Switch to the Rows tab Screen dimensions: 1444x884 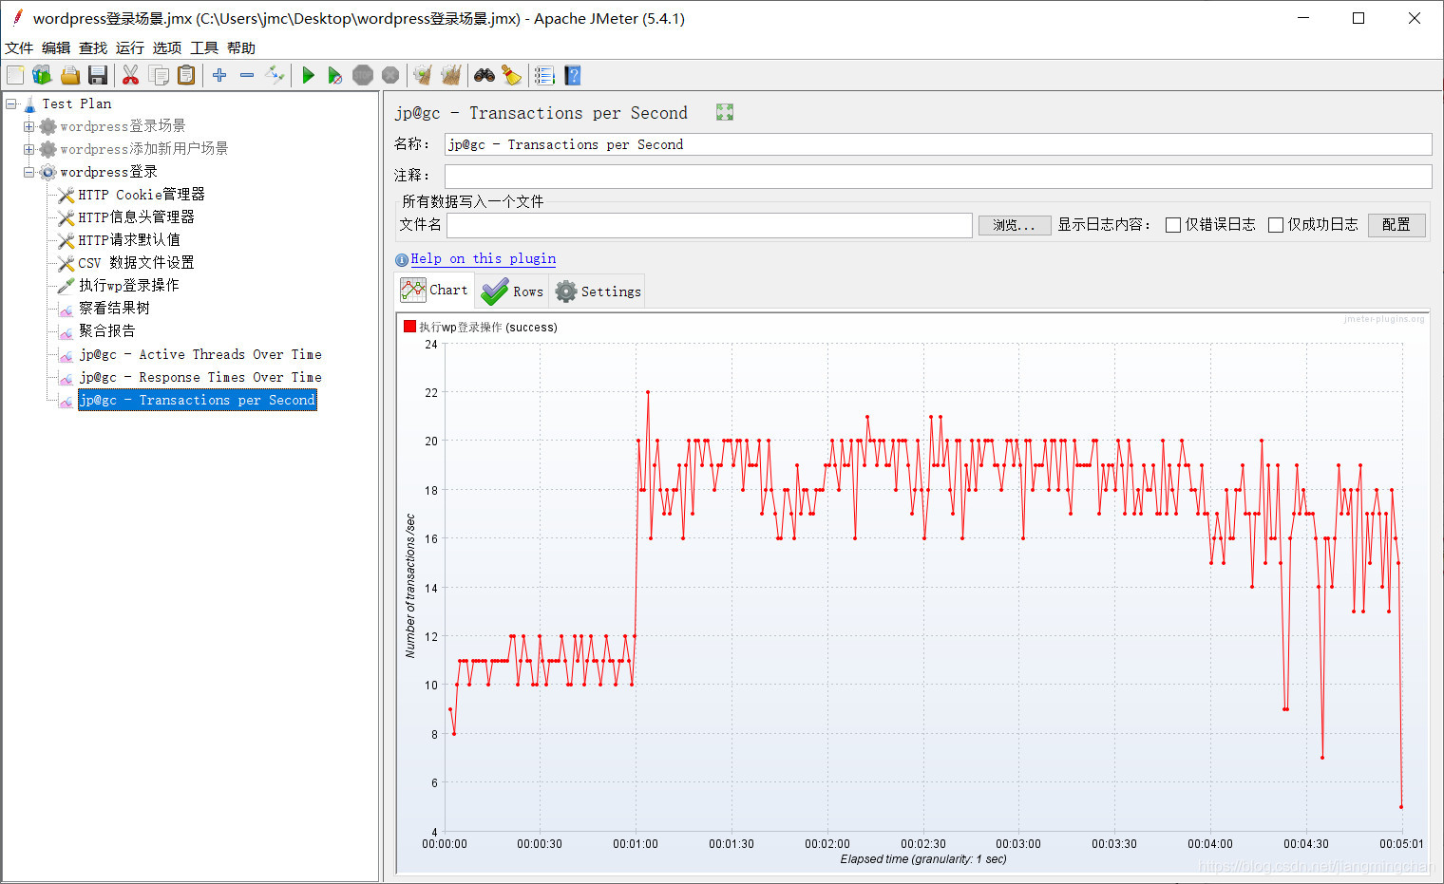[x=512, y=292]
